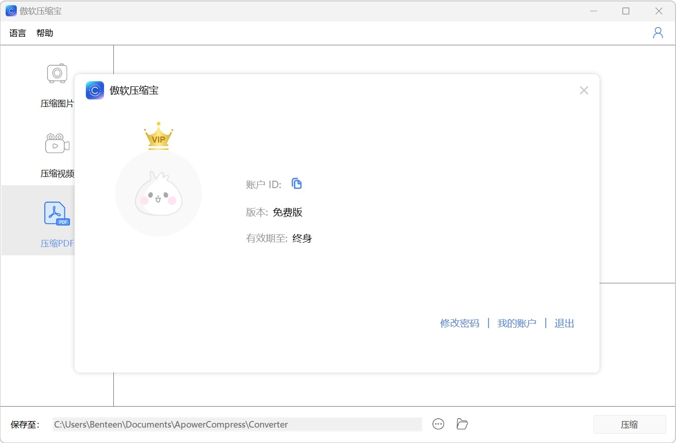Open the 帮助 menu

[x=45, y=33]
